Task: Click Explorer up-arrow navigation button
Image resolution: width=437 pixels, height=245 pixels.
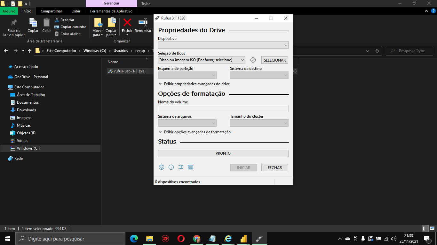Action: click(30, 51)
